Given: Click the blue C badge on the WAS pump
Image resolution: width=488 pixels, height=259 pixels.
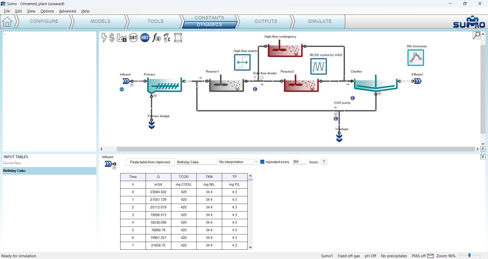Looking at the screenshot, I should pyautogui.click(x=336, y=119).
